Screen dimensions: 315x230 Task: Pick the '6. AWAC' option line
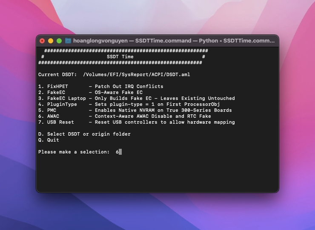click(x=49, y=116)
